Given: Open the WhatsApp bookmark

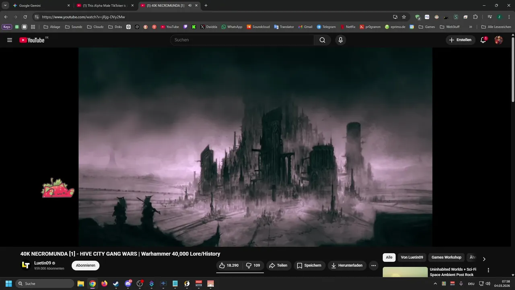Looking at the screenshot, I should pos(232,27).
